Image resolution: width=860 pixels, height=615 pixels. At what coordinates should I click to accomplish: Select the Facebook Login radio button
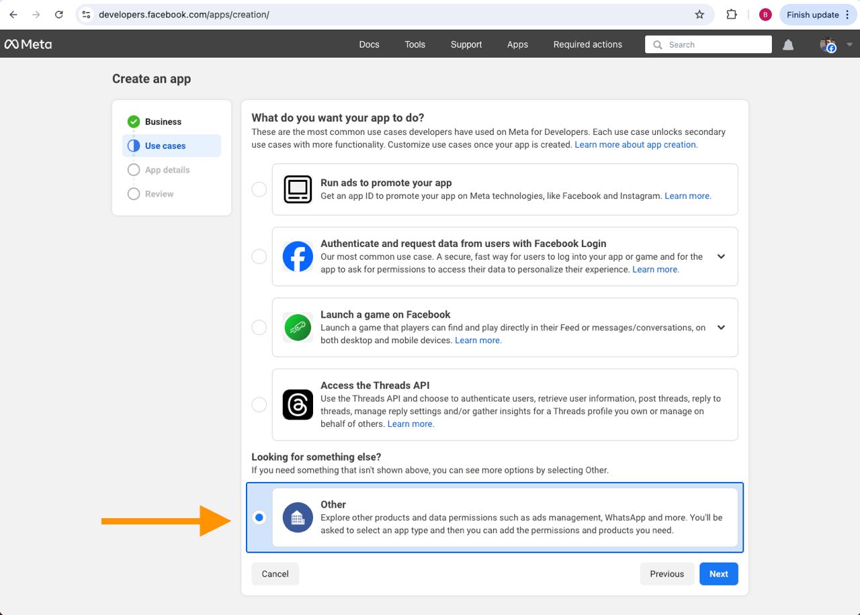click(259, 256)
